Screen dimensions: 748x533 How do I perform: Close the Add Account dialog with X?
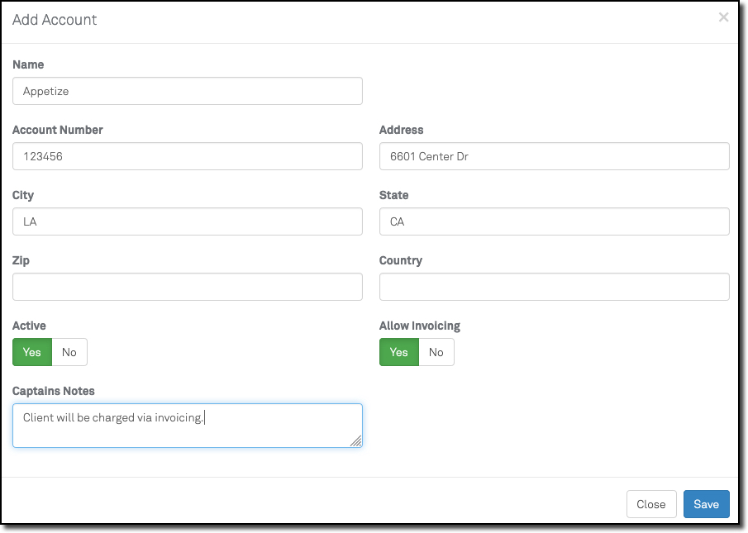[x=723, y=17]
